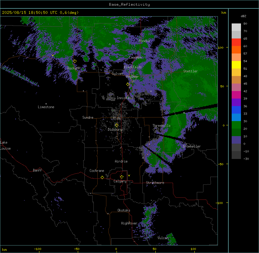259x253 pixels.
Task: Click the Blackfalds city label
Action: point(133,67)
